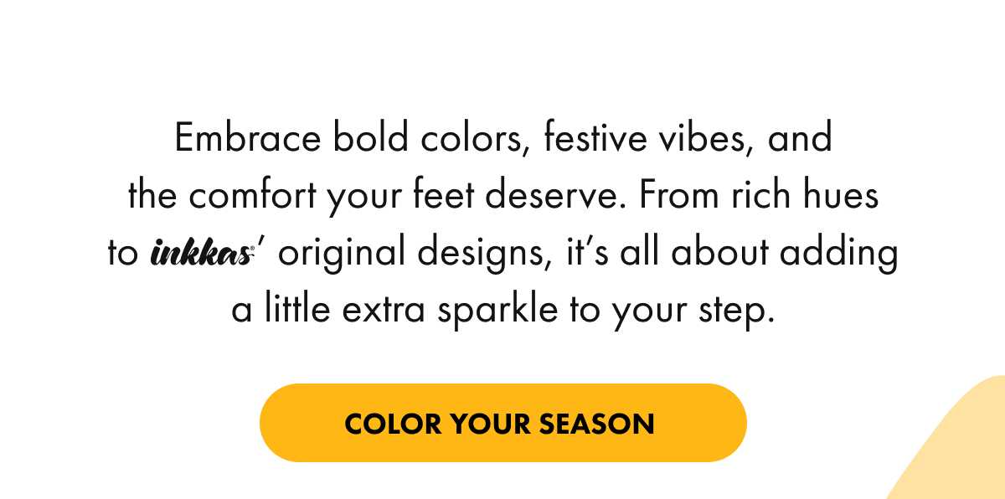Click the word "sparkle" in last line
Screen dimensions: 1005x499
[x=495, y=311]
